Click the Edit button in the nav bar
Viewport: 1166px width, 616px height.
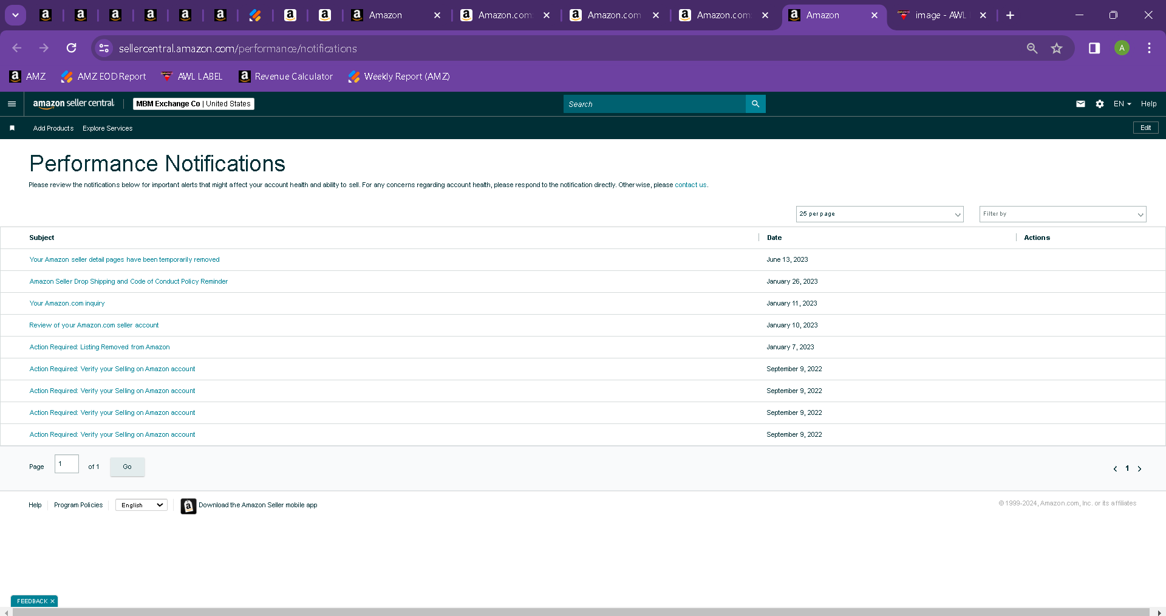point(1145,128)
